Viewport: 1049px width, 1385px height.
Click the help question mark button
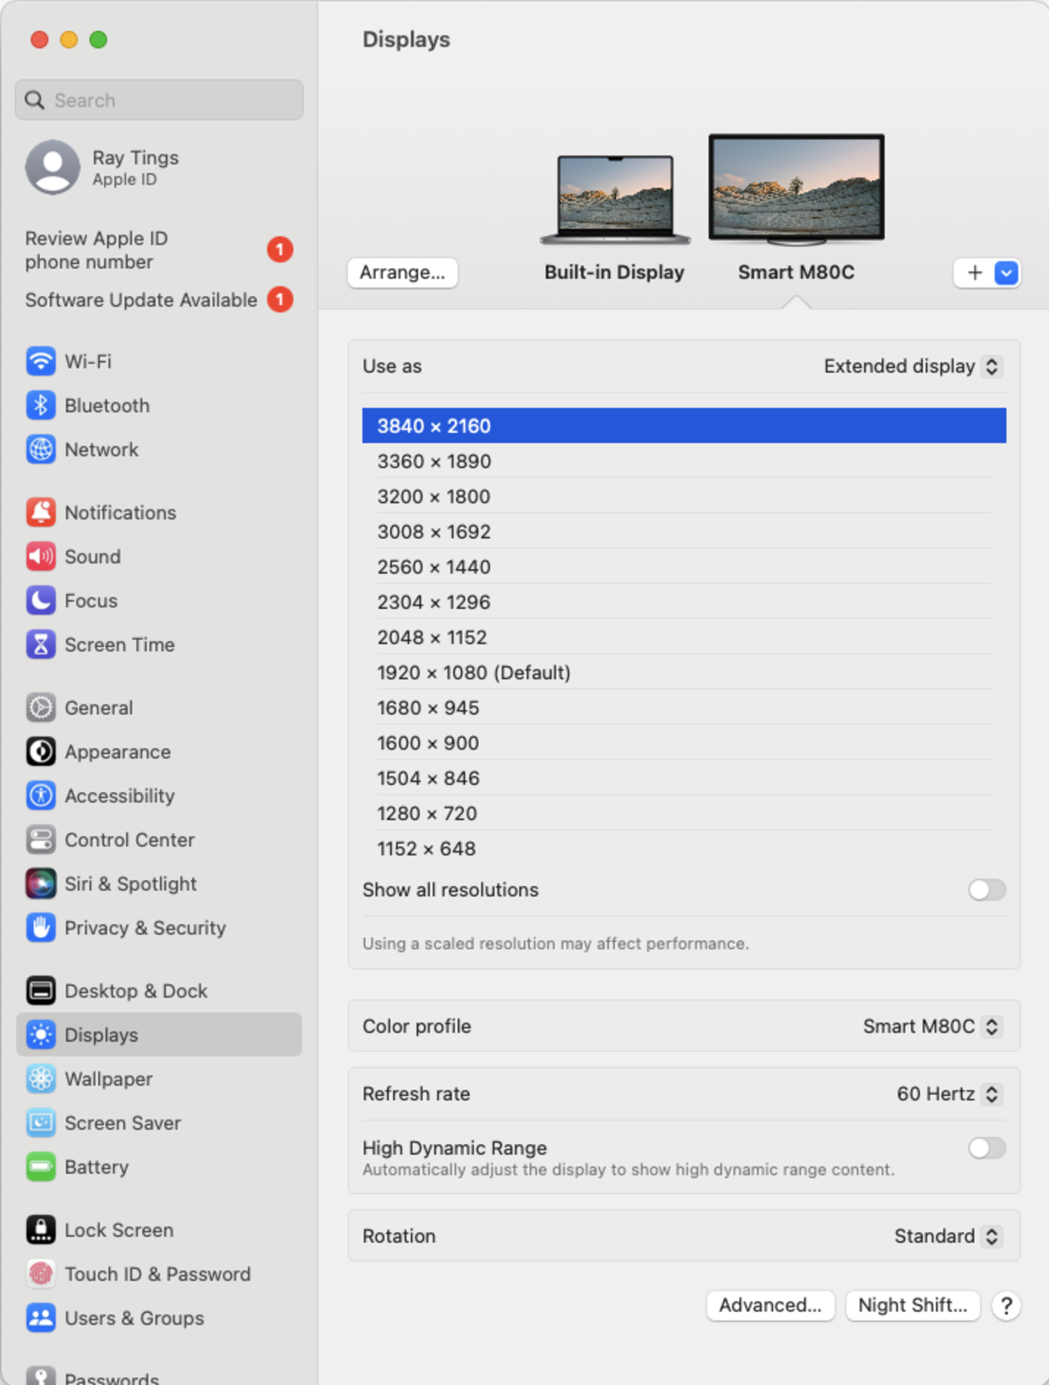point(1006,1306)
